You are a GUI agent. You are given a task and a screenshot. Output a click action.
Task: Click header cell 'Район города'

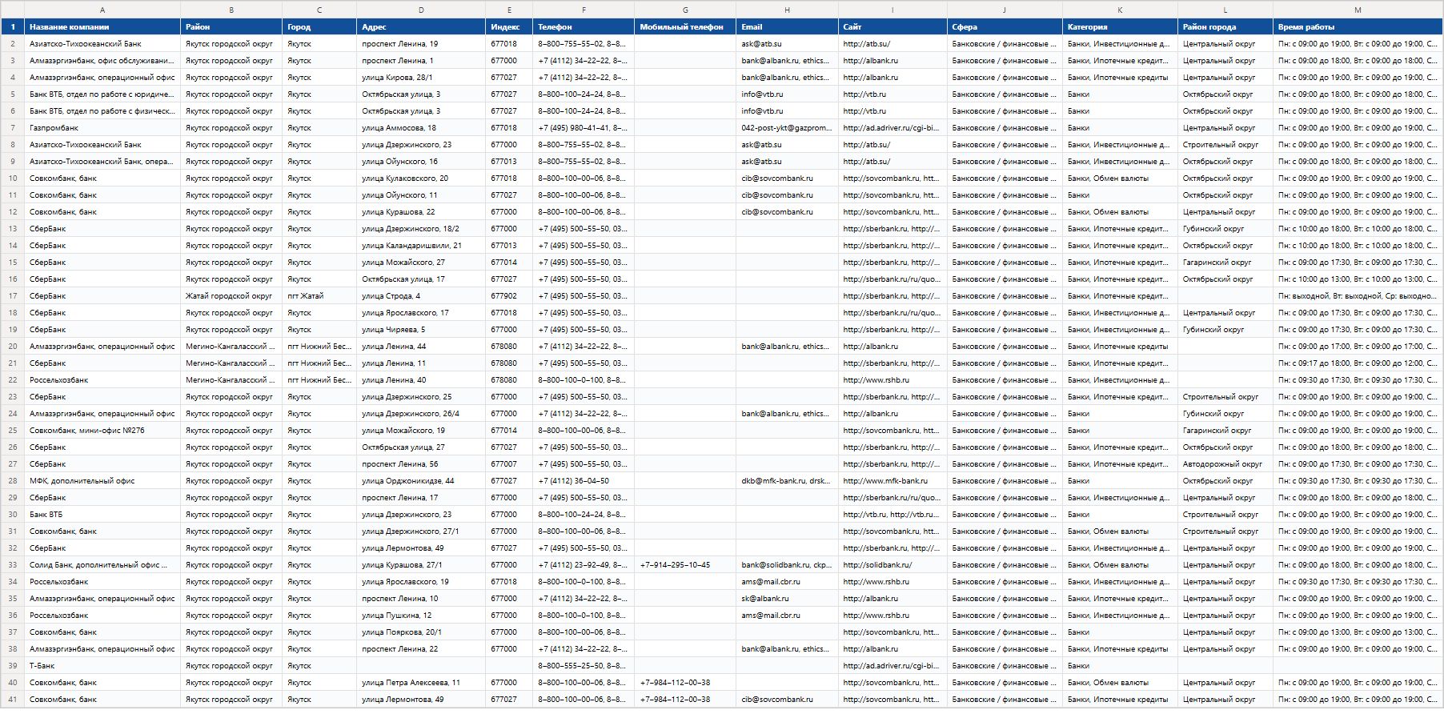point(1225,26)
